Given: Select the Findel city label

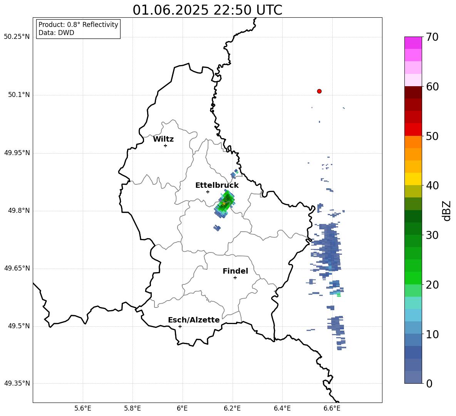Looking at the screenshot, I should point(235,271).
